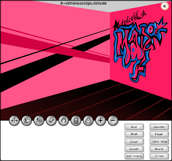Choose the Table lamp category

(159, 141)
